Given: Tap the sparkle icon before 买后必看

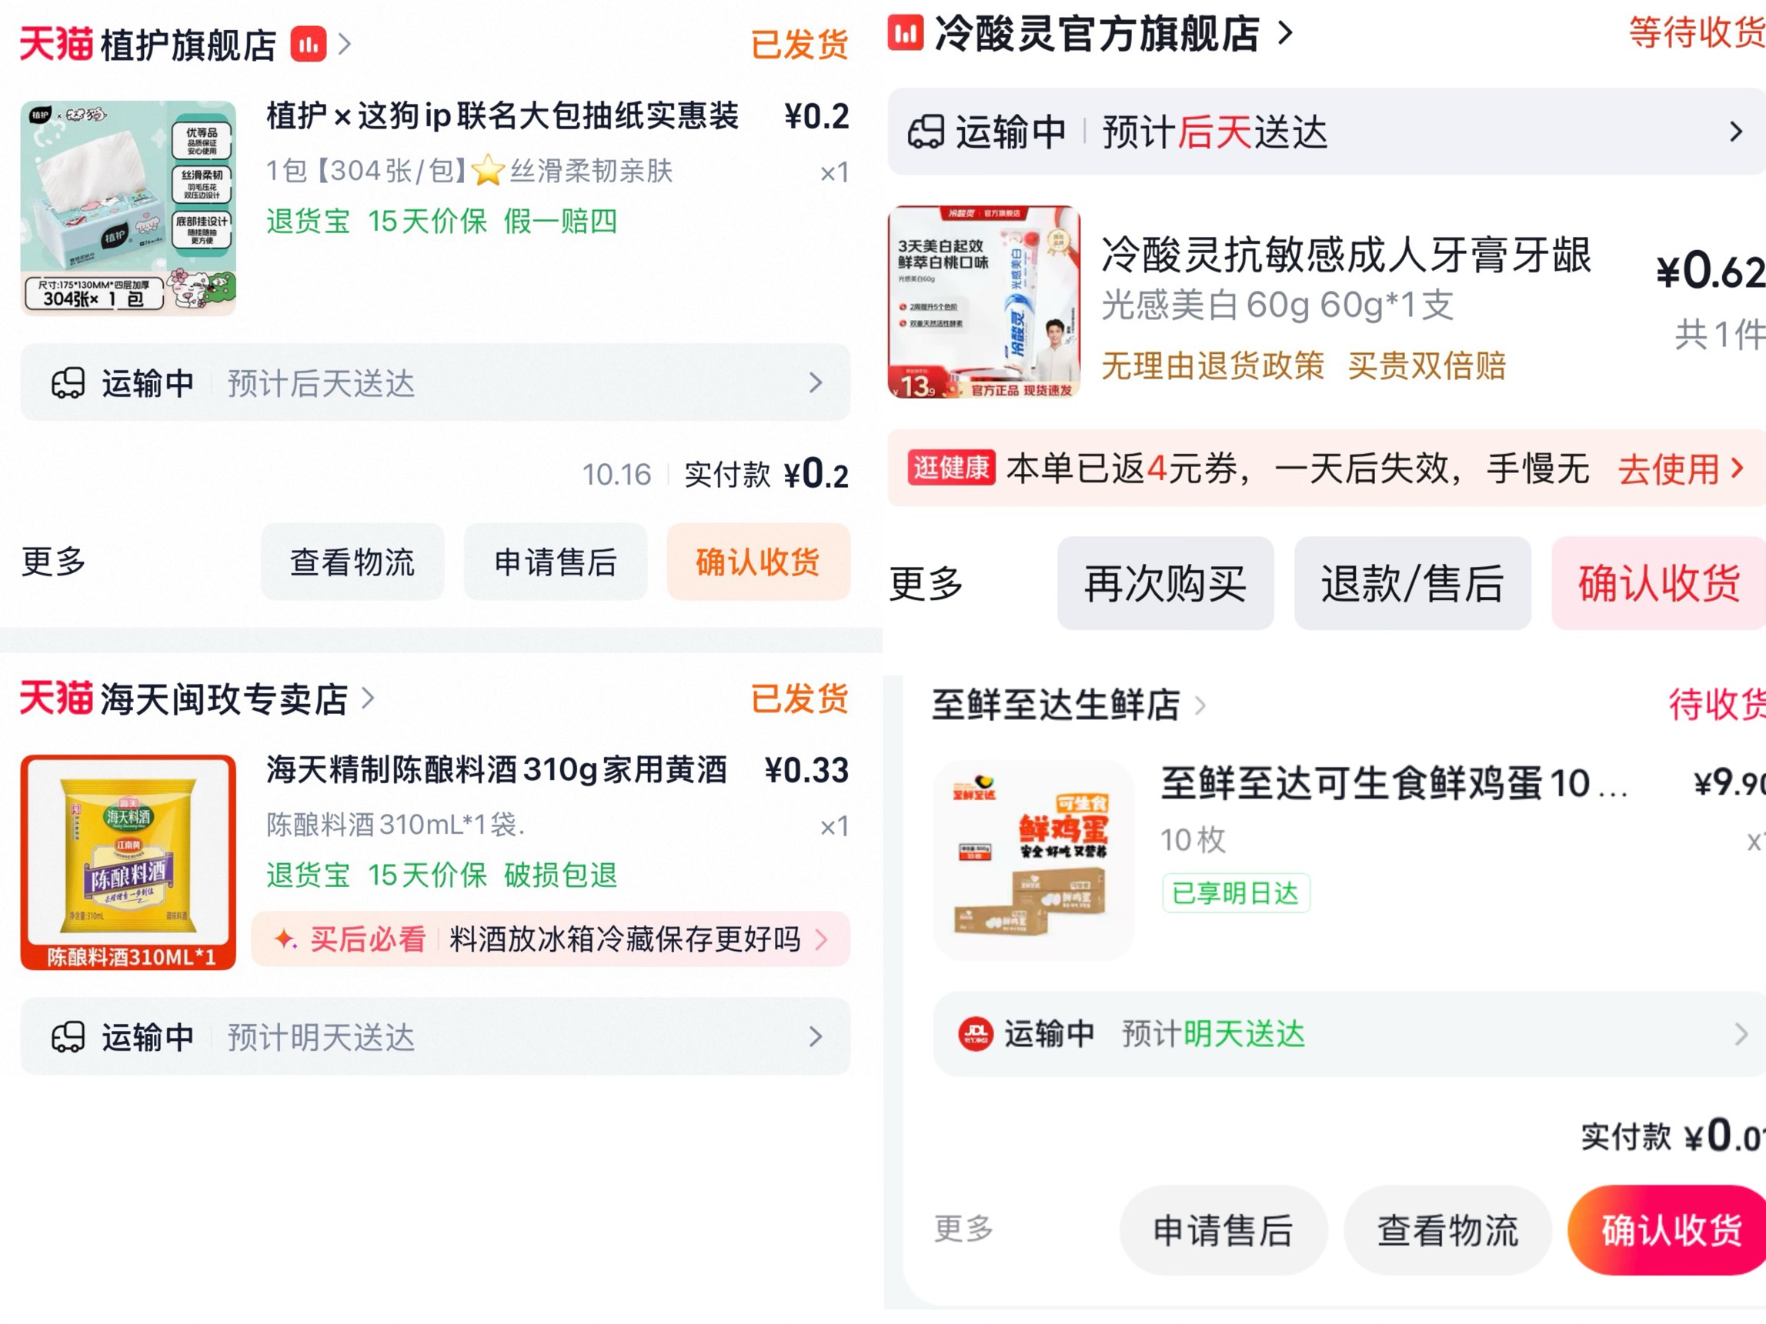Looking at the screenshot, I should (x=285, y=939).
